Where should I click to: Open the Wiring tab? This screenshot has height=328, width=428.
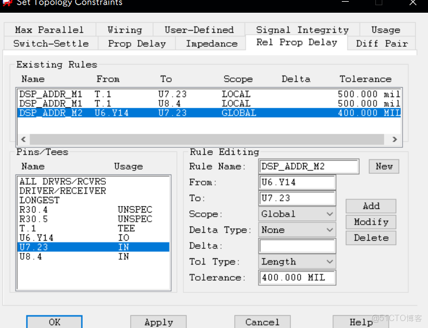pyautogui.click(x=124, y=29)
